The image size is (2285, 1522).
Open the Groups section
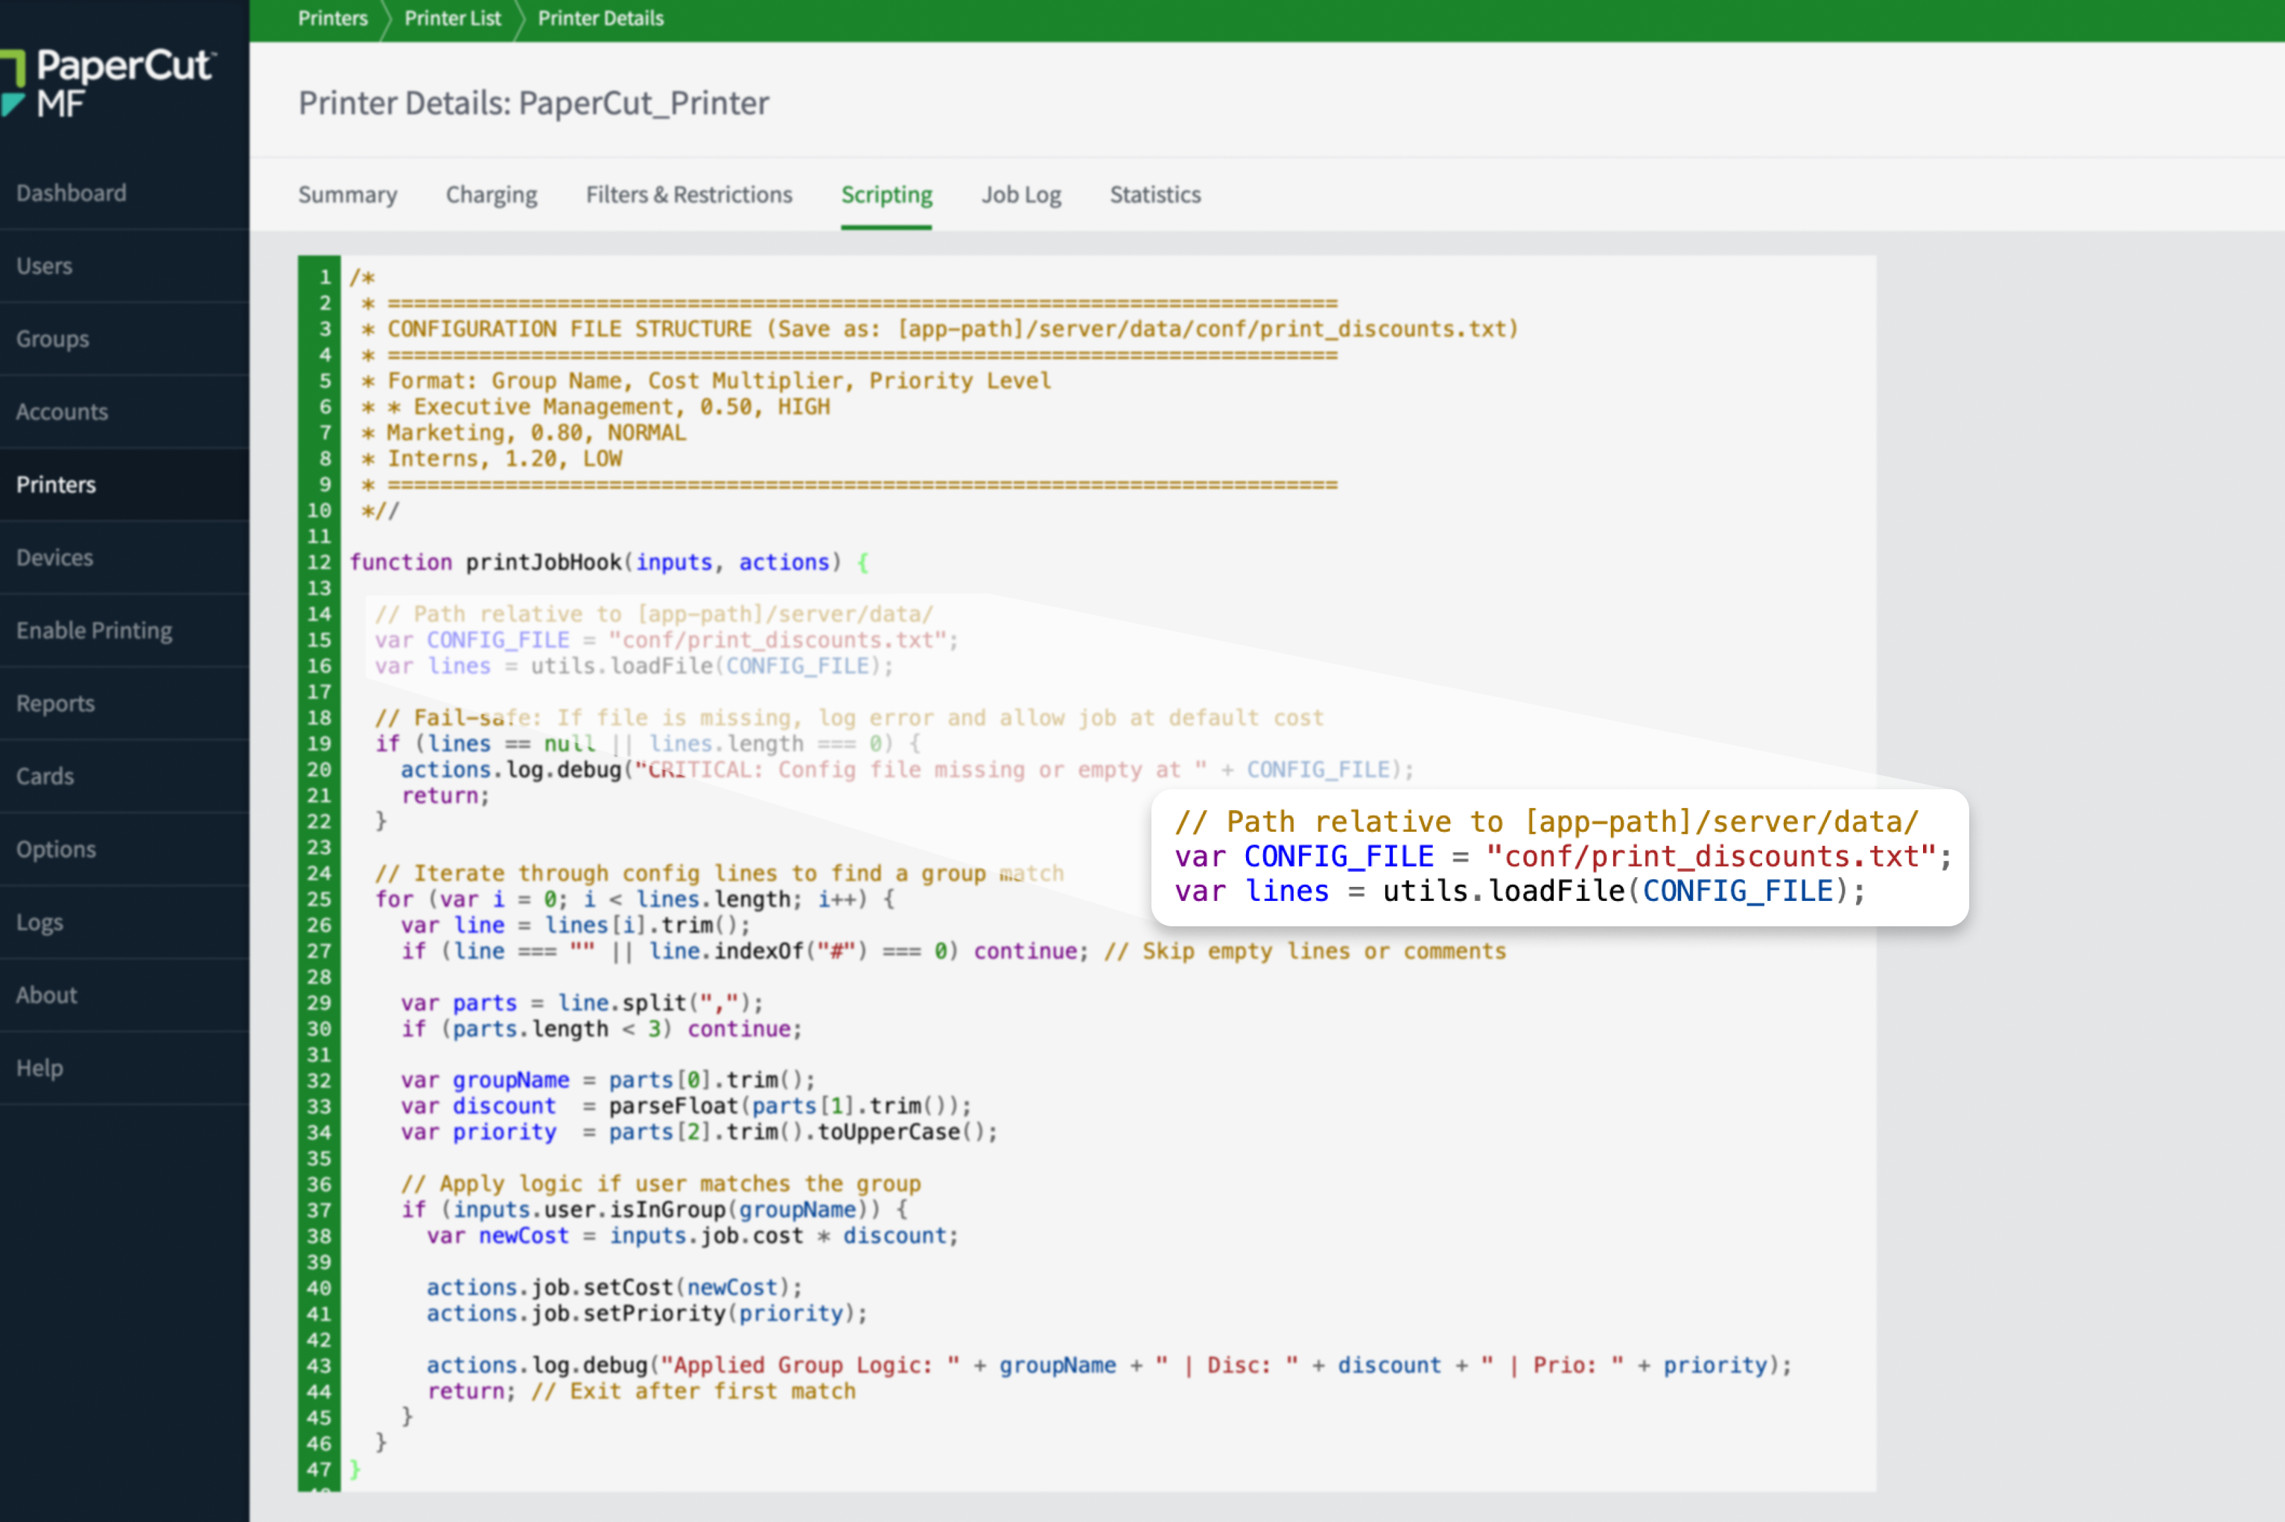click(x=51, y=339)
